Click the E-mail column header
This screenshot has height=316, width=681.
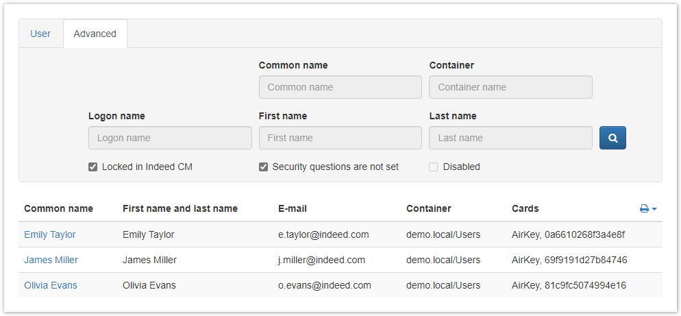tap(293, 208)
